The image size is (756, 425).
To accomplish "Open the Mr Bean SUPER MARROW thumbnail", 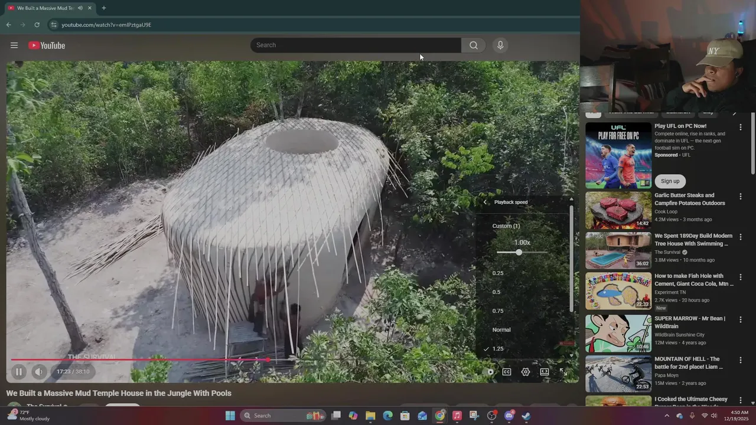I will pos(618,334).
